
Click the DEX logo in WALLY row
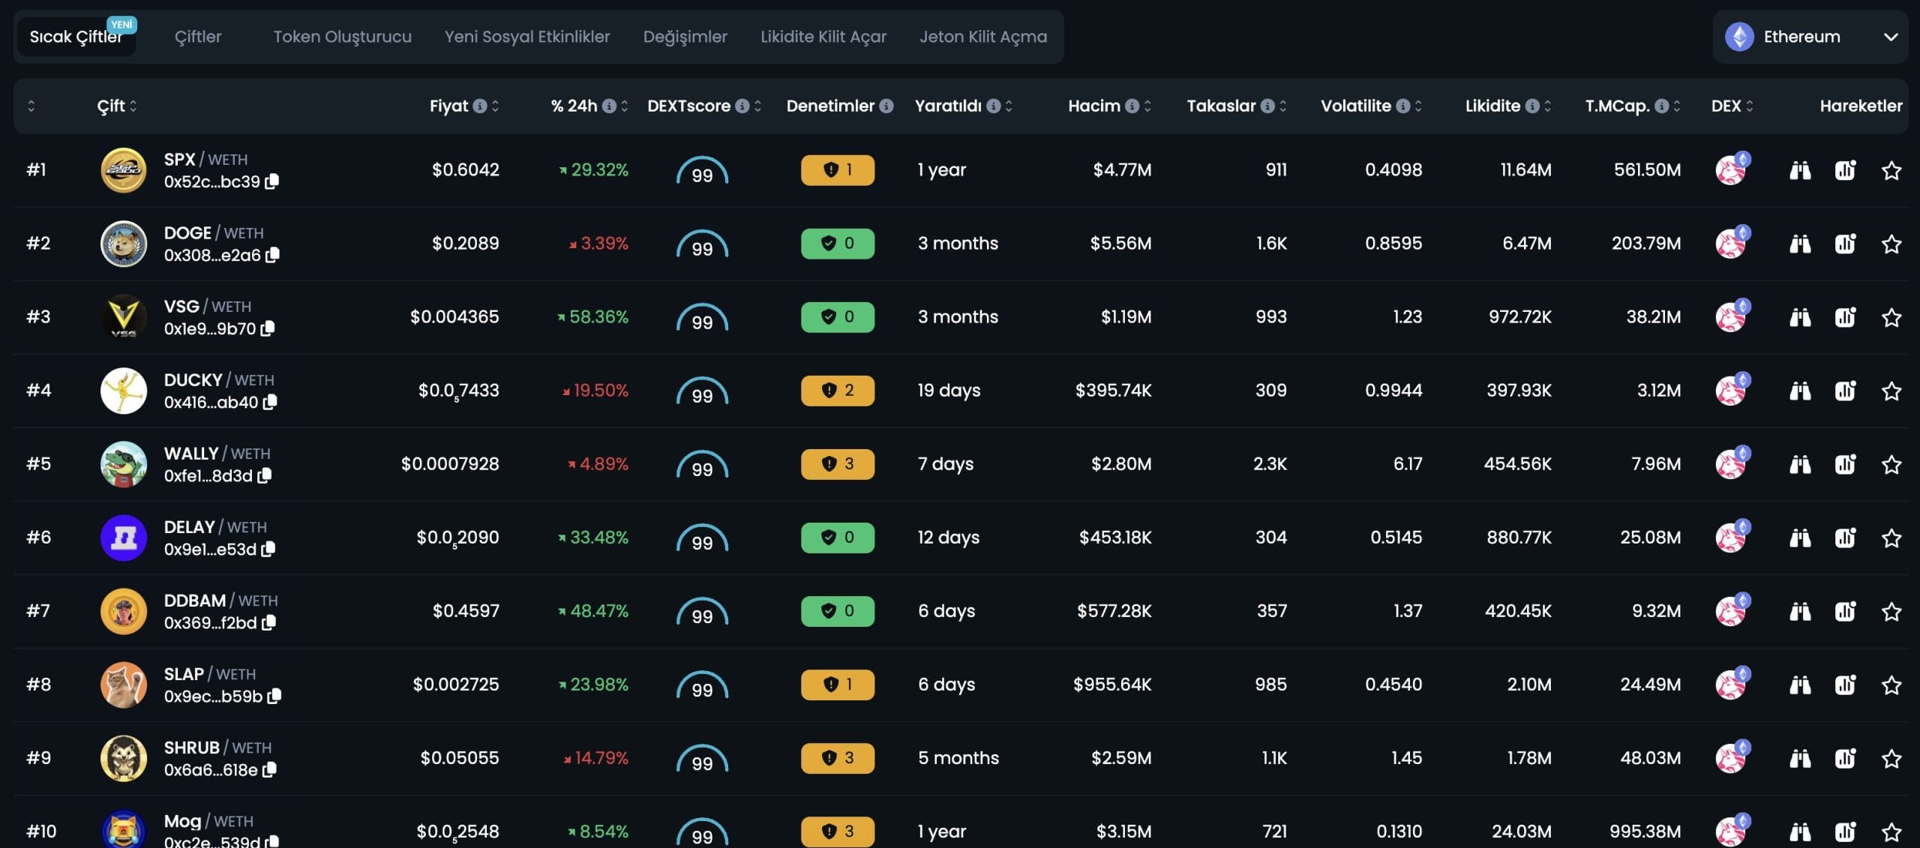pos(1732,463)
